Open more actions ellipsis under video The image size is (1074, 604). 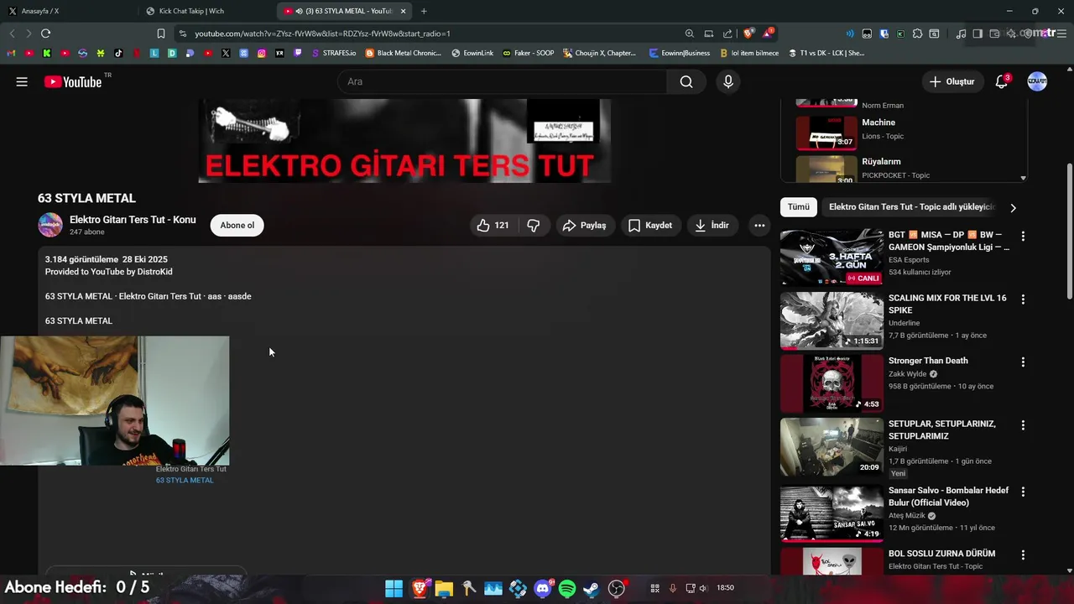(x=759, y=225)
